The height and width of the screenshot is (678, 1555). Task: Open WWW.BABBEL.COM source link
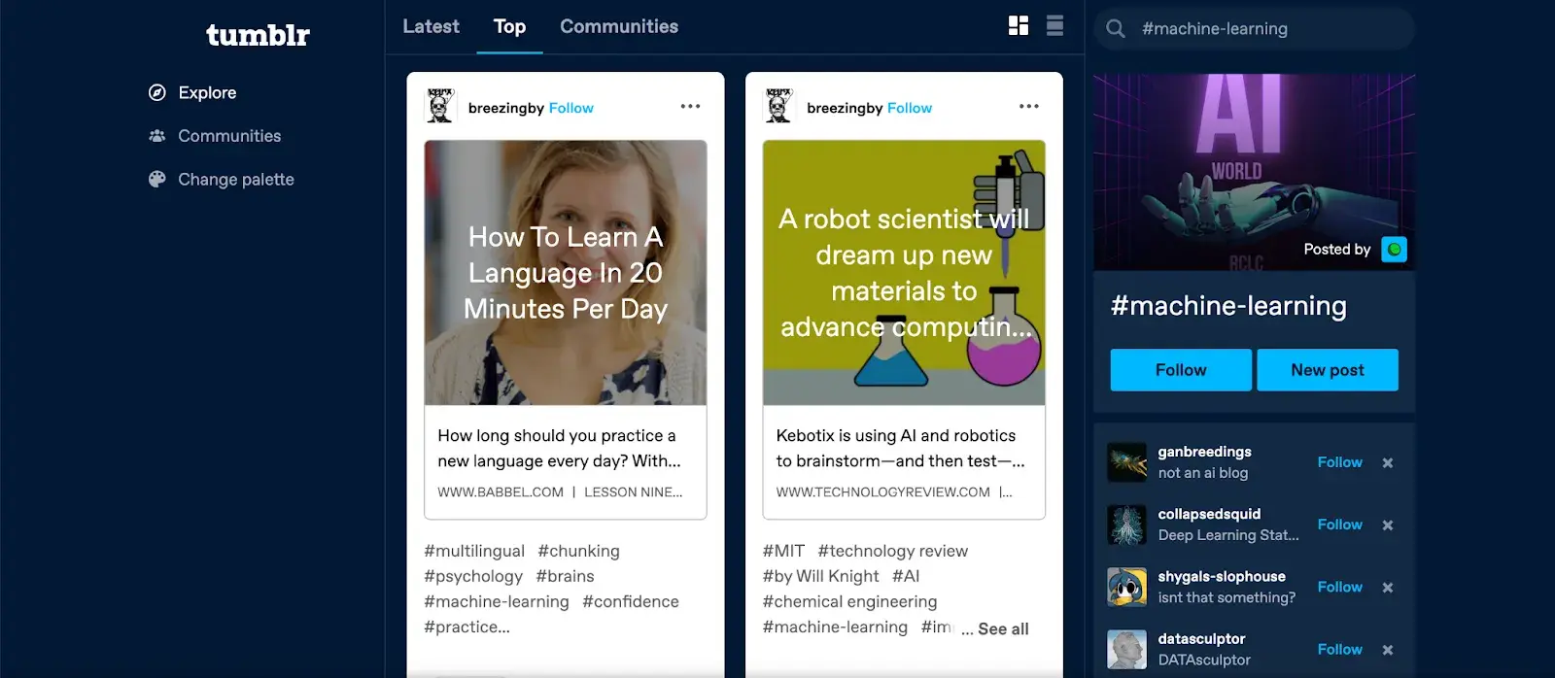[x=501, y=492]
